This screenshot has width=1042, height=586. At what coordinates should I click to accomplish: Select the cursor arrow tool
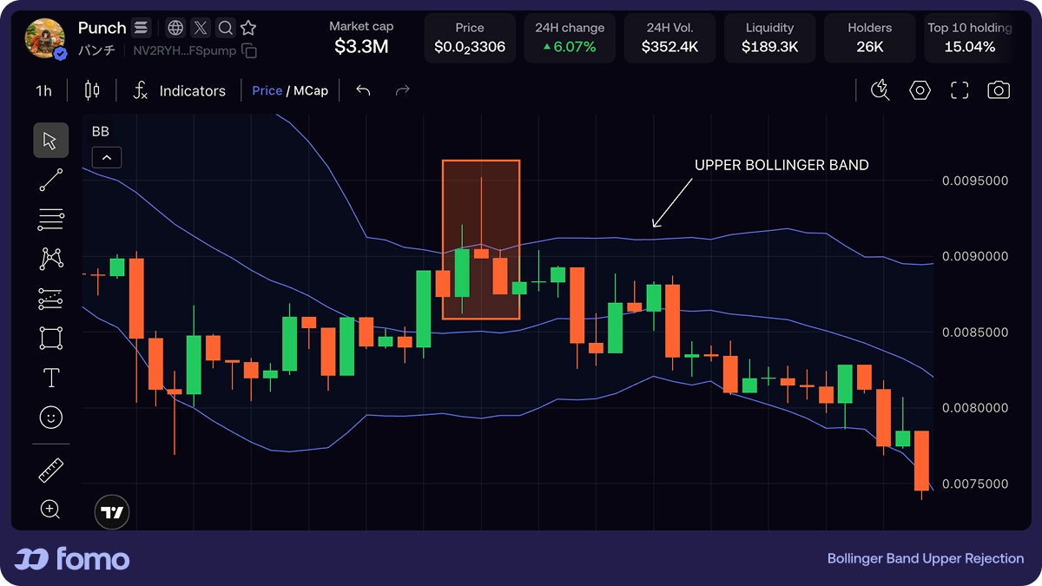point(50,141)
